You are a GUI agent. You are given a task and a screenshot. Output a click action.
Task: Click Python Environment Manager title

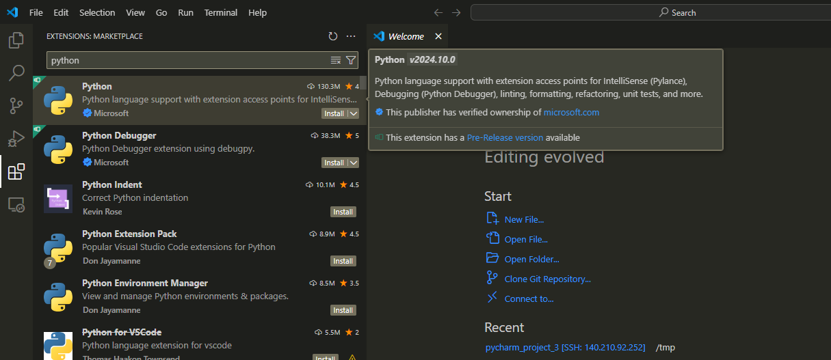(145, 283)
